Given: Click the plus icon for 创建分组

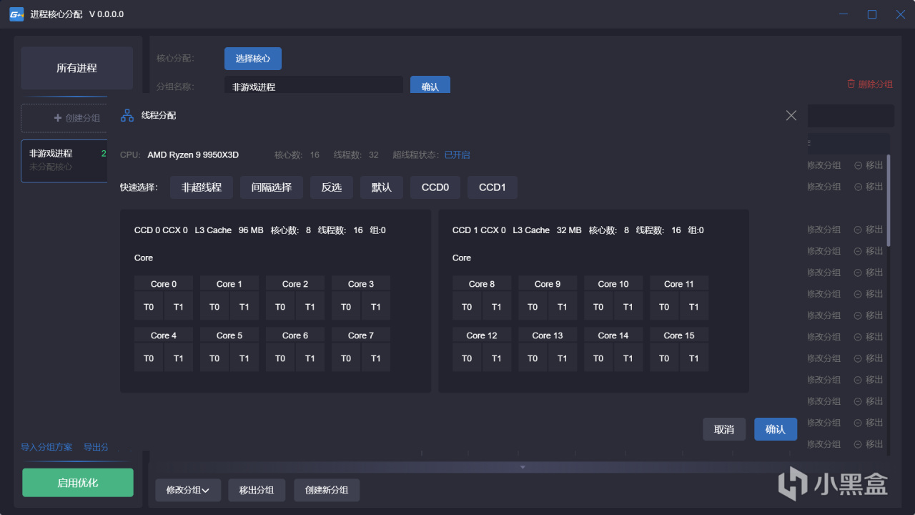Looking at the screenshot, I should point(58,118).
